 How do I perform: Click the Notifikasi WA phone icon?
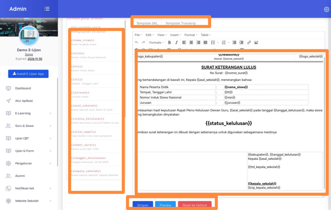pos(8,188)
